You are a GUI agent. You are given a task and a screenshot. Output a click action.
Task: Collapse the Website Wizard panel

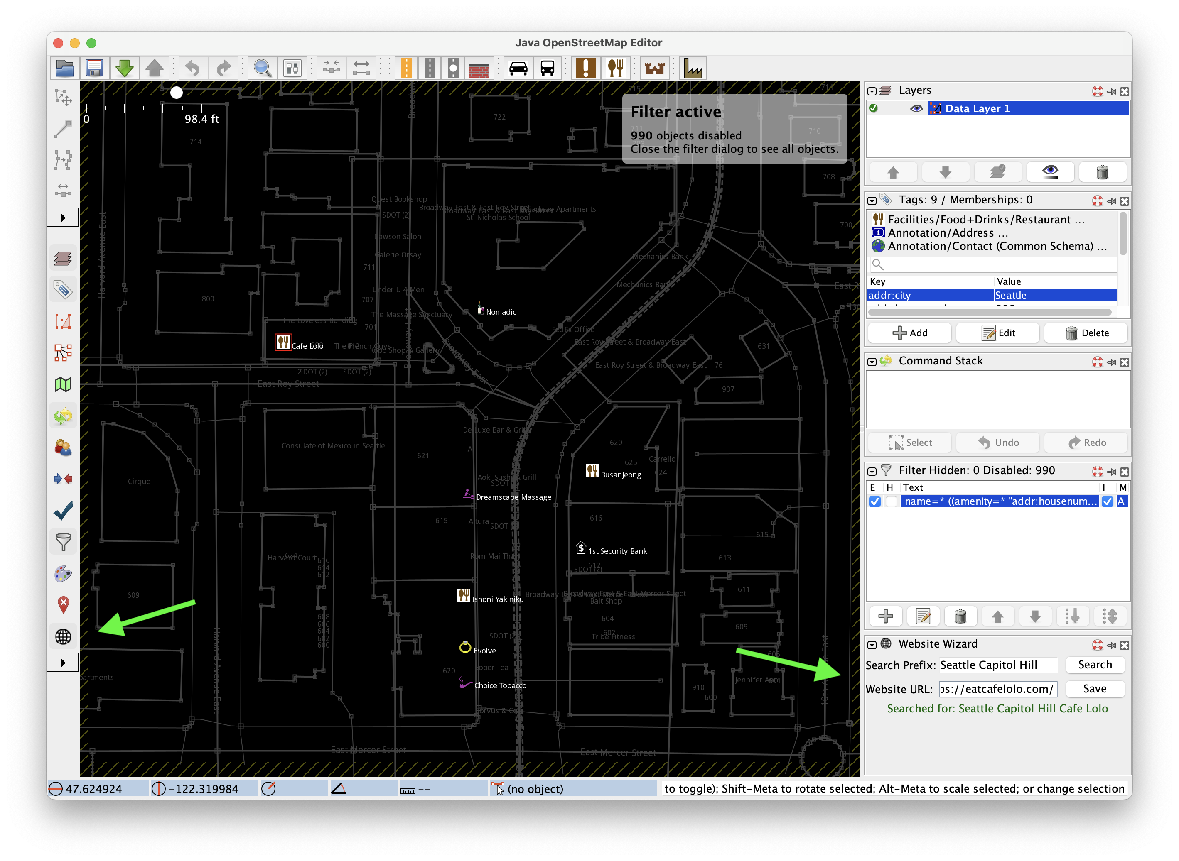click(x=872, y=645)
